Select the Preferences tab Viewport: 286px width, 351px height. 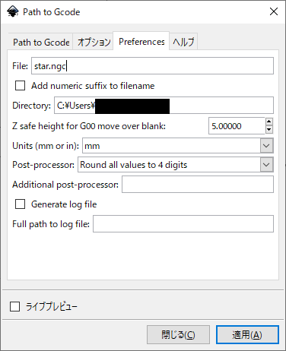(141, 41)
